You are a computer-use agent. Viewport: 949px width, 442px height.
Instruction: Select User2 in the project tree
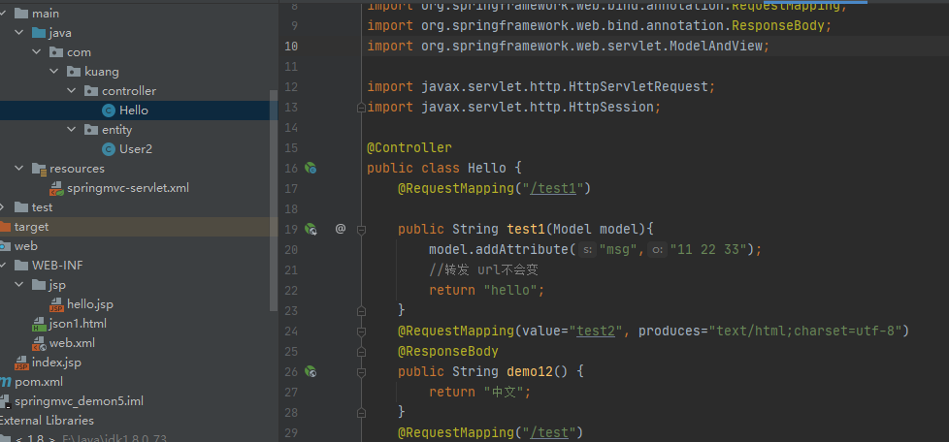136,148
